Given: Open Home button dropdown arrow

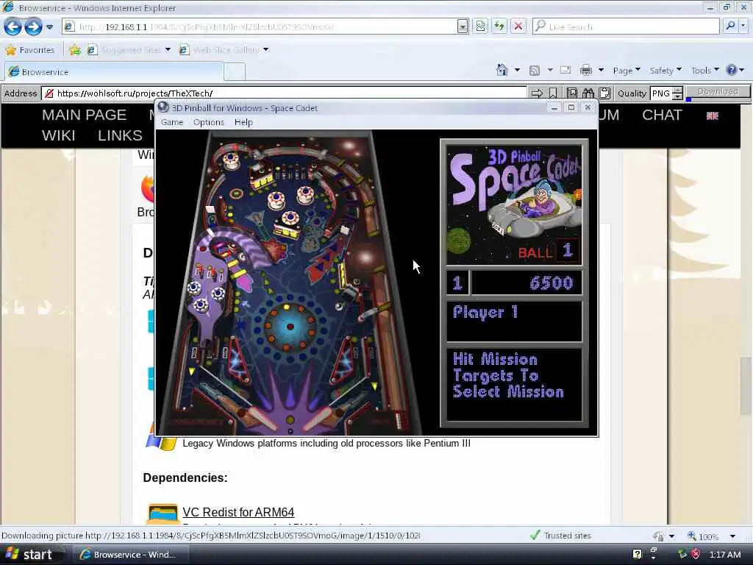Looking at the screenshot, I should (517, 70).
